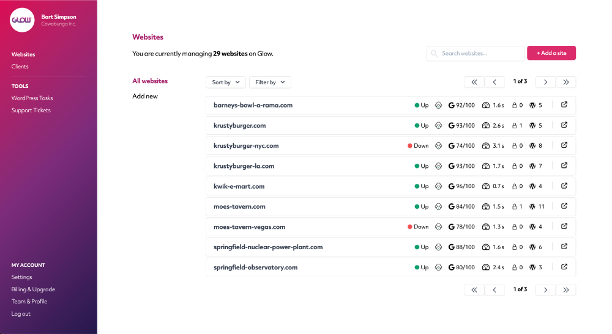The width and height of the screenshot is (612, 334).
Task: Click 3.1 s load time value
Action: click(498, 145)
